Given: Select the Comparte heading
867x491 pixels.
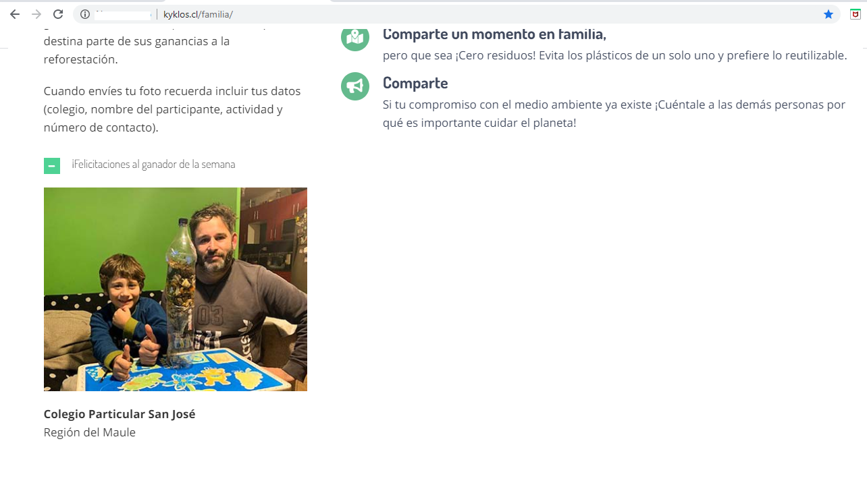Looking at the screenshot, I should coord(415,83).
